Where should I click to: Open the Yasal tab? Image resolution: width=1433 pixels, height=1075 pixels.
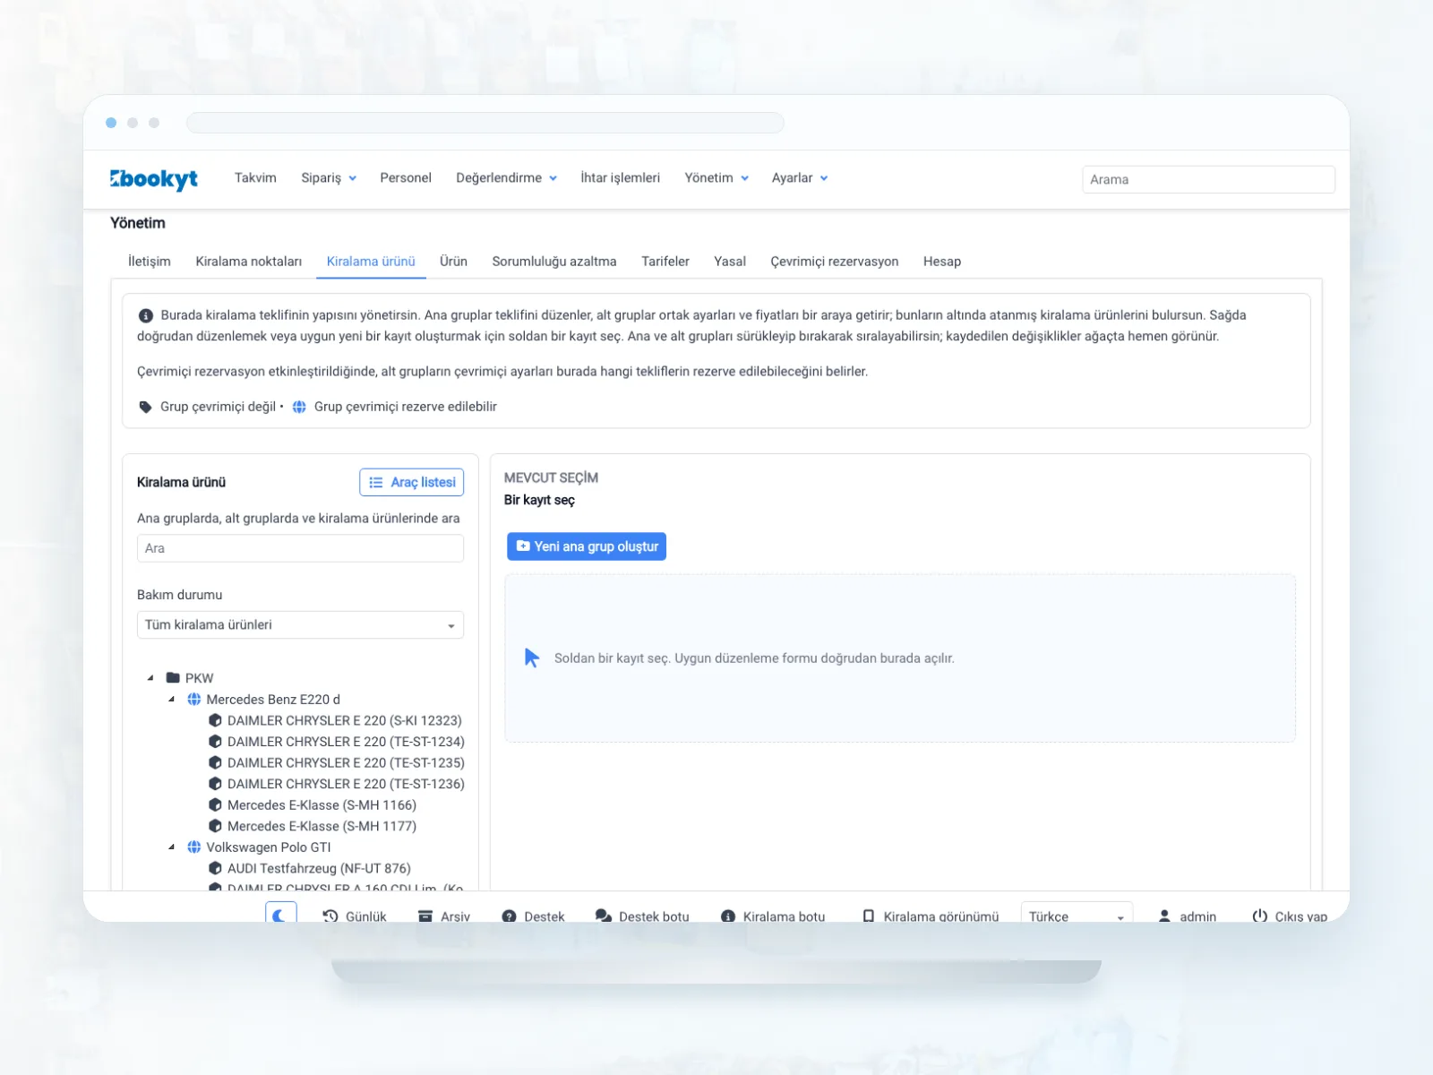click(x=730, y=262)
